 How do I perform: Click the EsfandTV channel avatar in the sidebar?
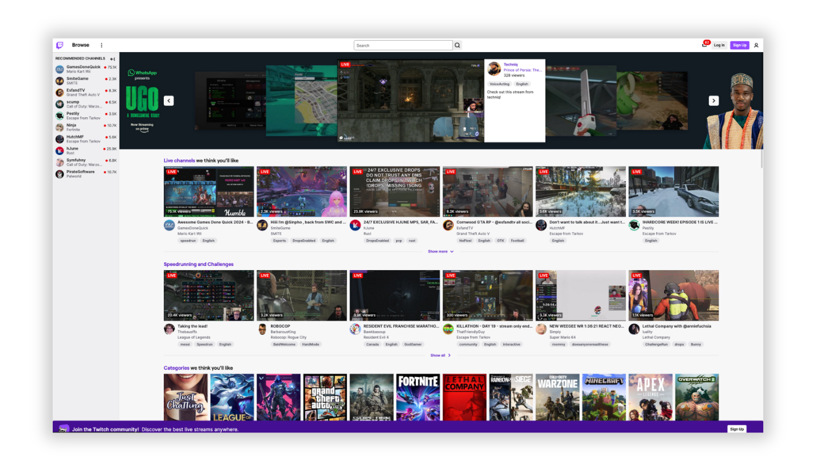point(58,92)
